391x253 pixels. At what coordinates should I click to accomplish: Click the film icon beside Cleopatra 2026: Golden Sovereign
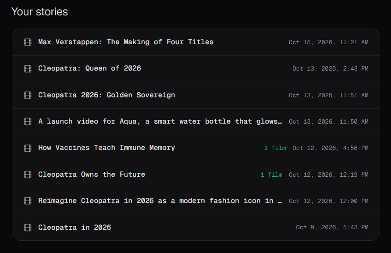point(28,95)
